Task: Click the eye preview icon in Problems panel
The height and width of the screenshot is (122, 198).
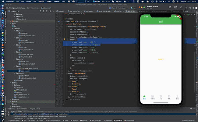Action: 9,112
